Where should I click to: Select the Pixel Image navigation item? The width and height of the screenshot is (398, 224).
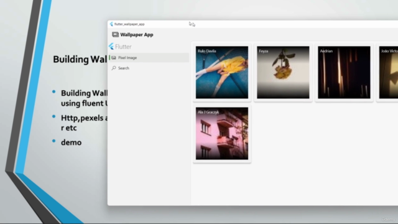pyautogui.click(x=149, y=58)
